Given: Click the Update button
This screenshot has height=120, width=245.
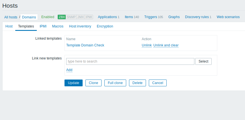Looking at the screenshot, I should [74, 83].
